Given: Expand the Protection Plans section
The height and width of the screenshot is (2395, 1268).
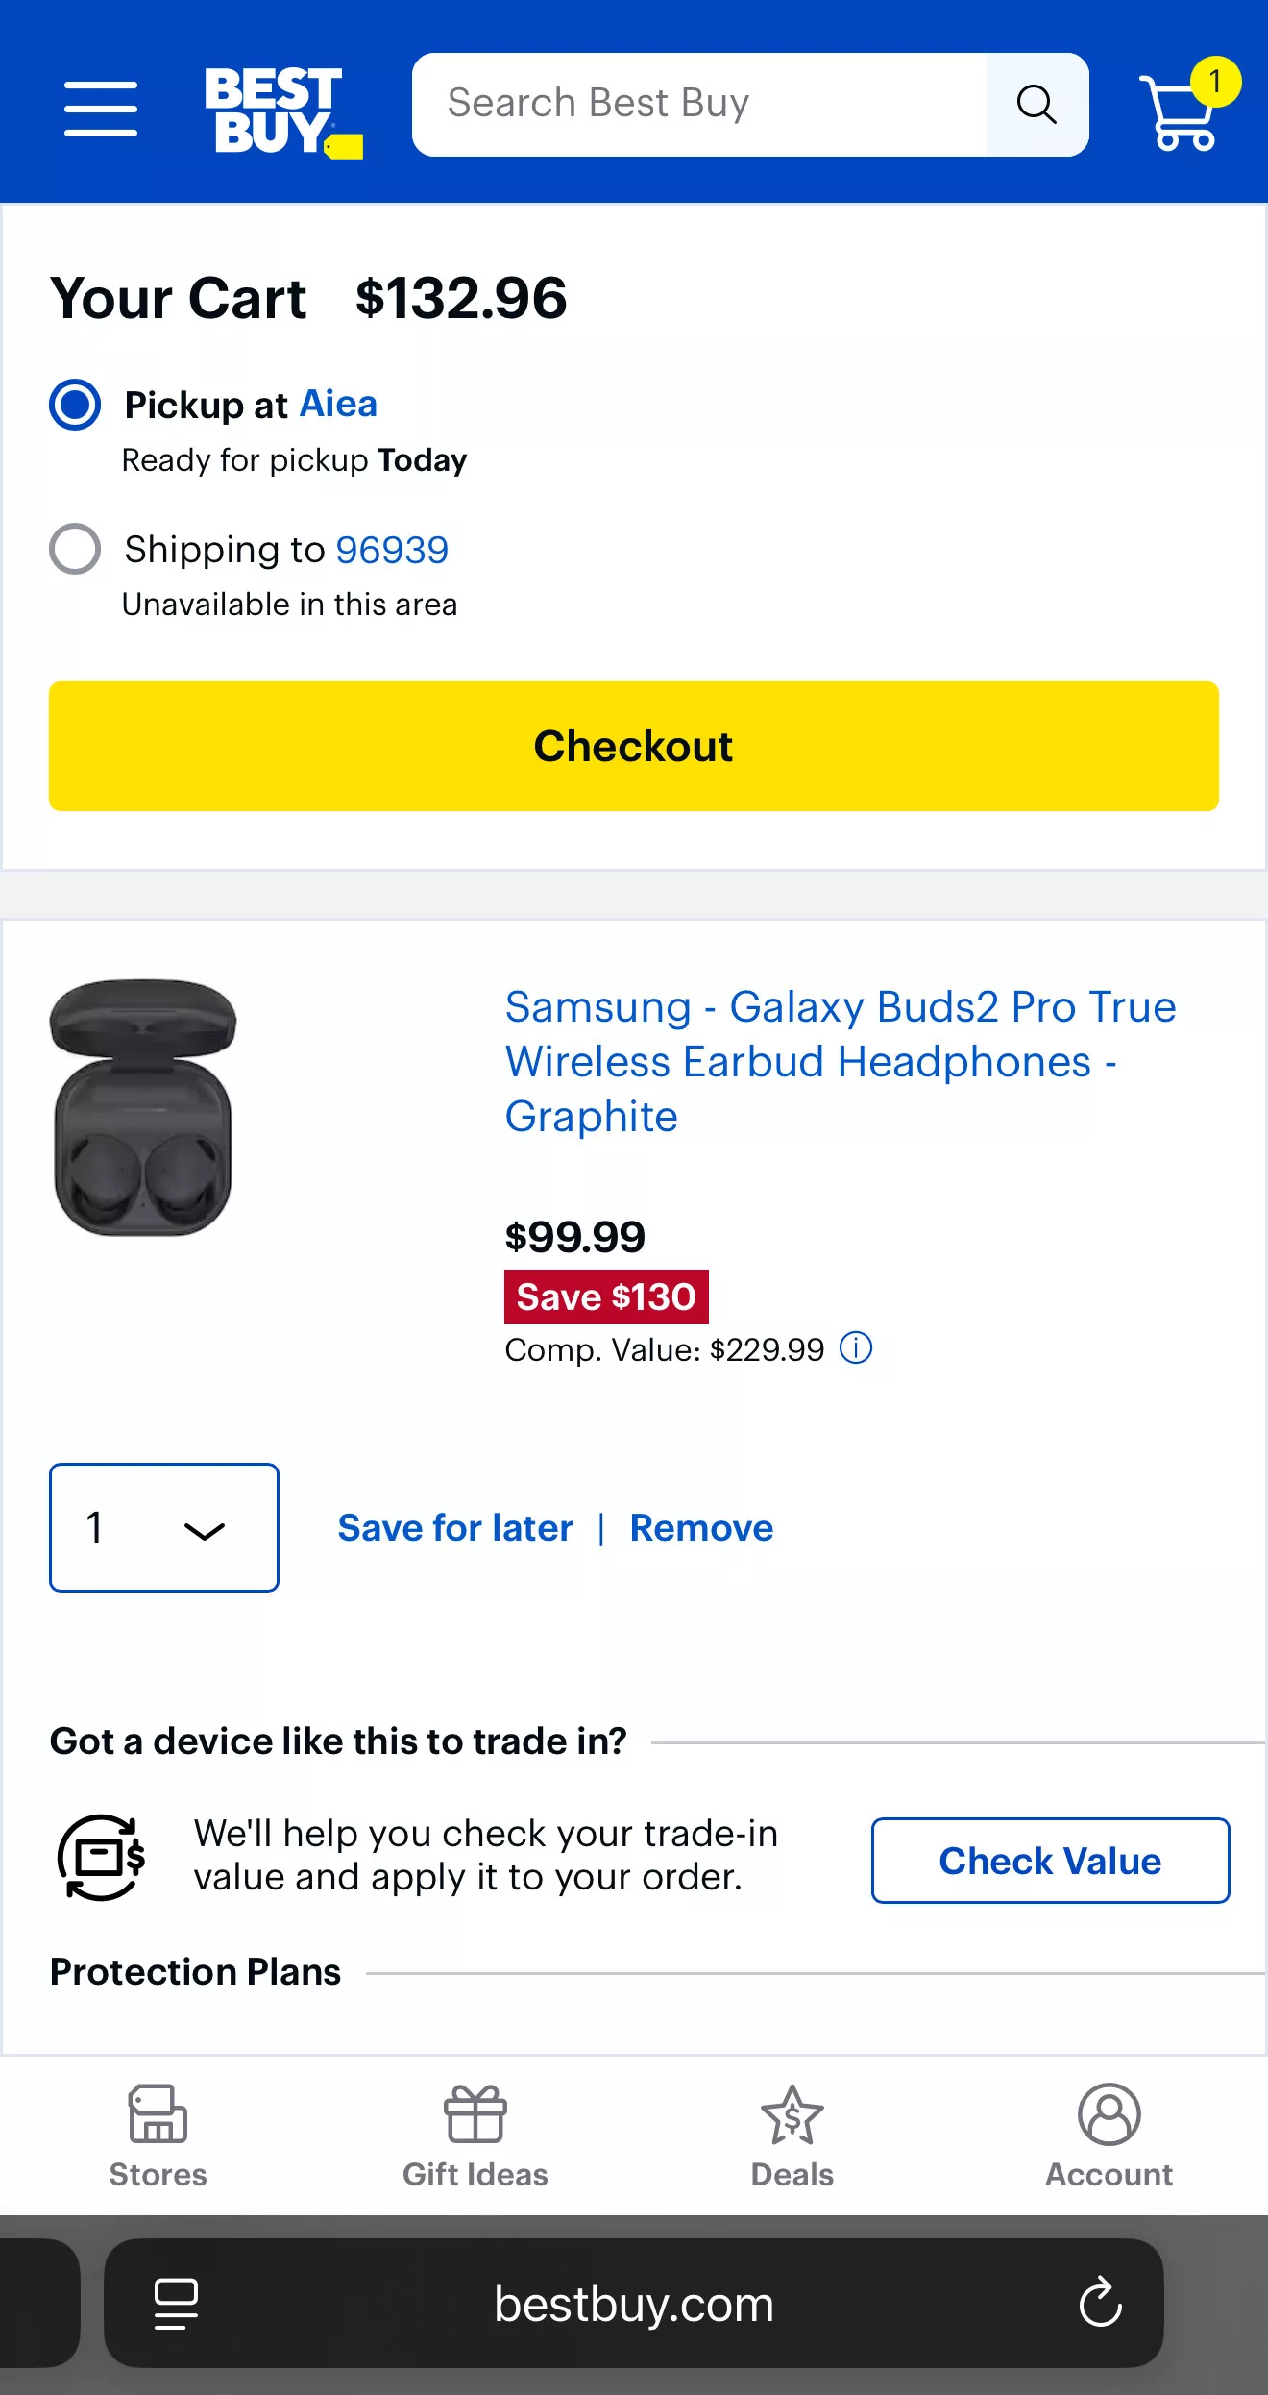Looking at the screenshot, I should point(196,1972).
